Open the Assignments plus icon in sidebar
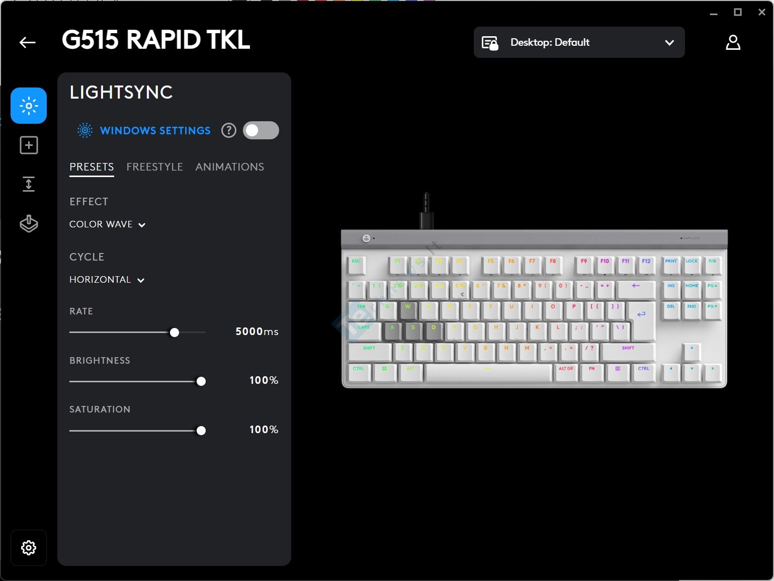The height and width of the screenshot is (581, 774). (x=29, y=145)
